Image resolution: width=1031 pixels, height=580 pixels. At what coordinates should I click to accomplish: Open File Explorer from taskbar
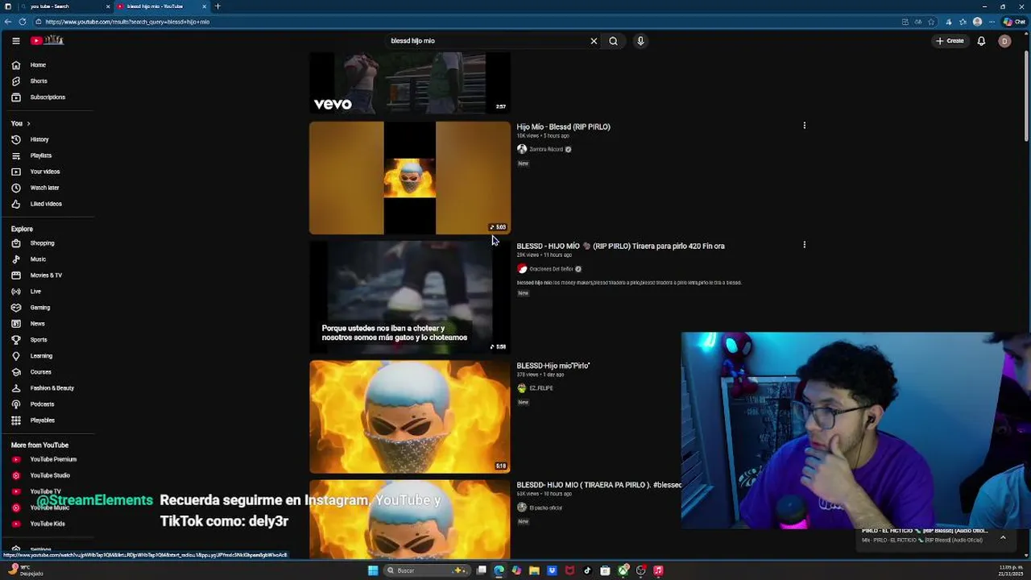pos(534,570)
